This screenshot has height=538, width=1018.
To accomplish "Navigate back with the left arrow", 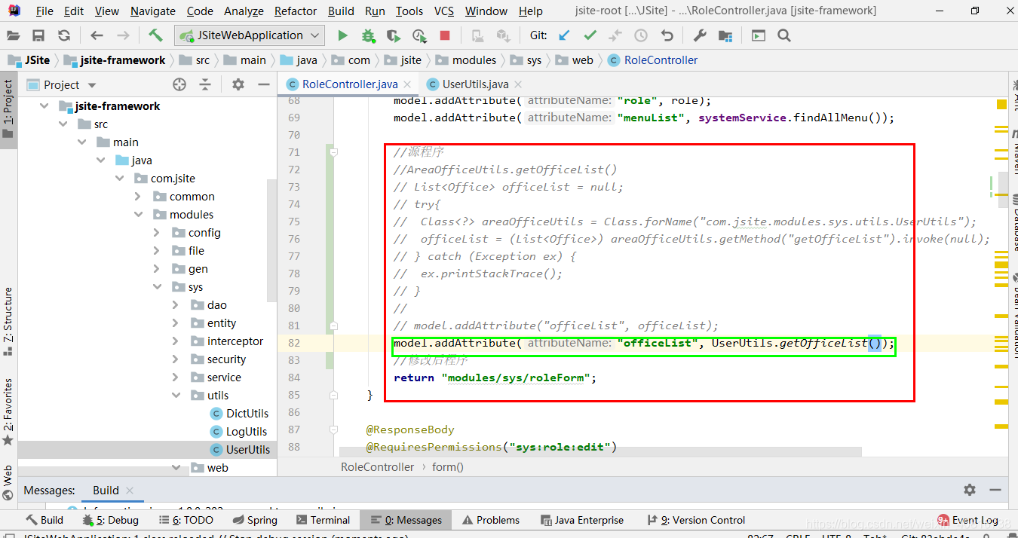I will (97, 35).
